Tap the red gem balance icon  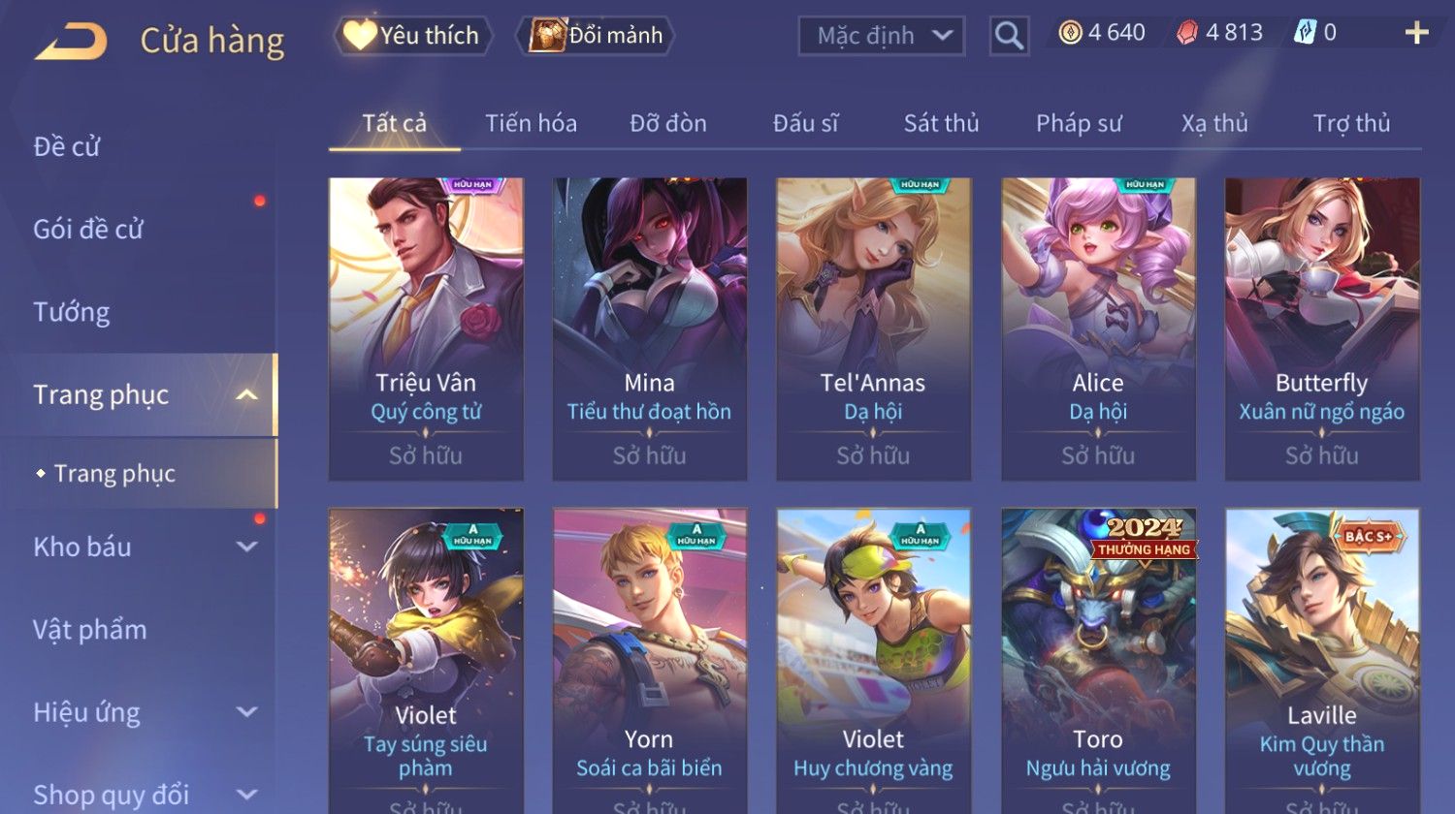coord(1187,33)
